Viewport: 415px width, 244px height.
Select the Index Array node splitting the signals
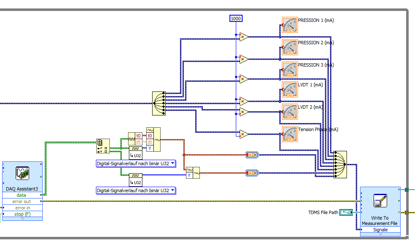(x=158, y=103)
